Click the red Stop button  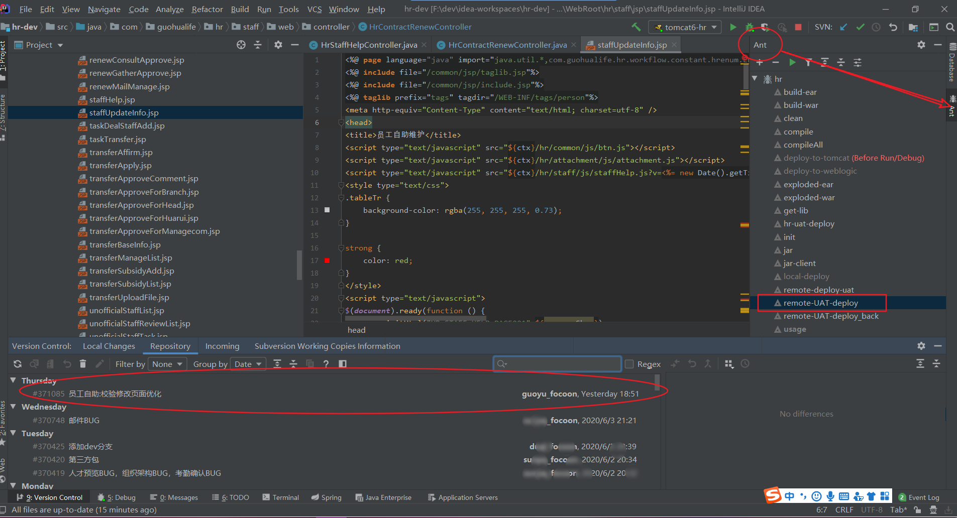pos(798,27)
